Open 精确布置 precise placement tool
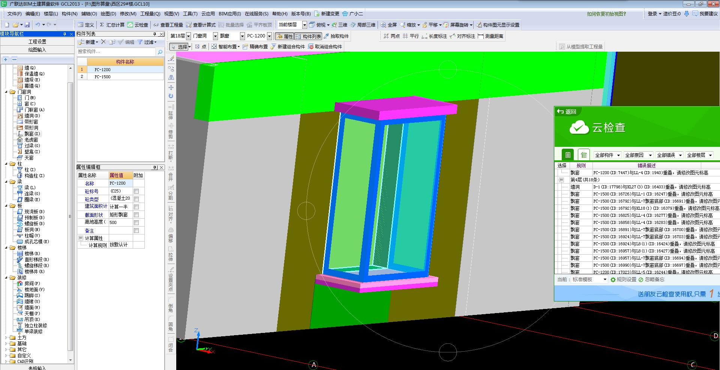Viewport: 720px width, 370px height. (255, 46)
